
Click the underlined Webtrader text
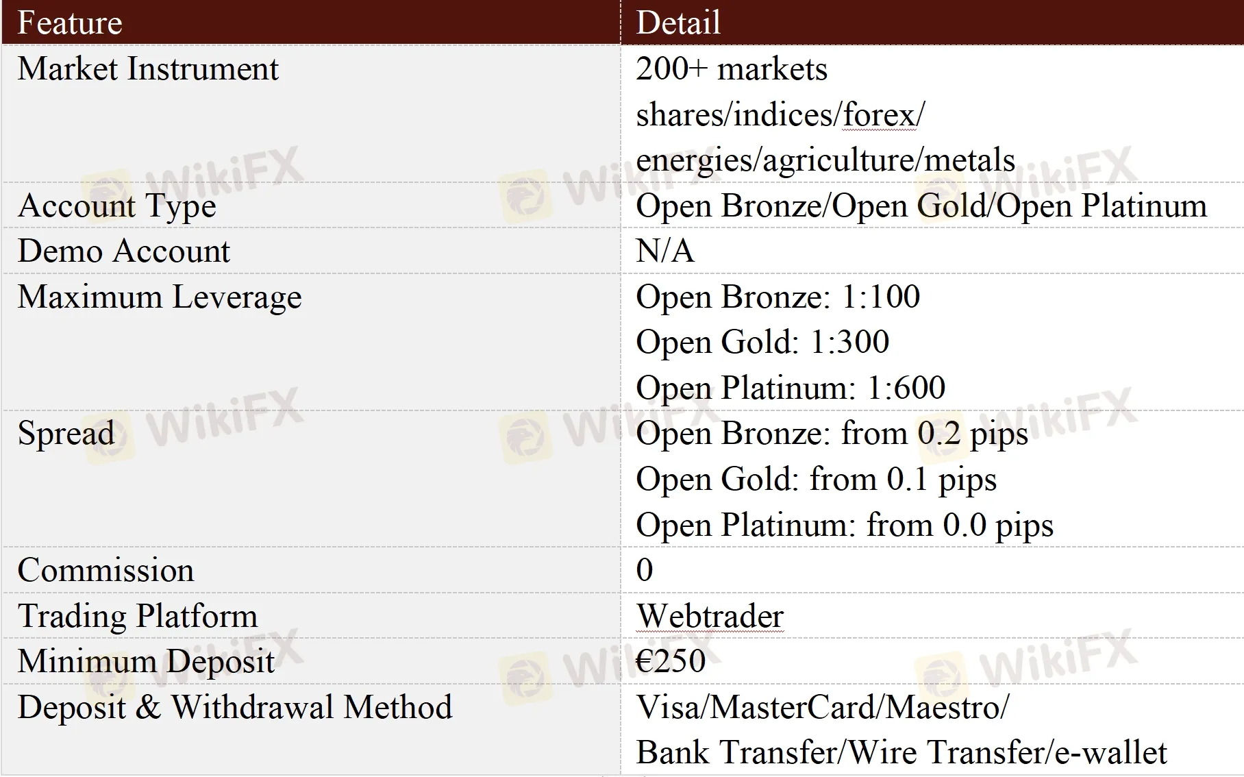(x=710, y=616)
